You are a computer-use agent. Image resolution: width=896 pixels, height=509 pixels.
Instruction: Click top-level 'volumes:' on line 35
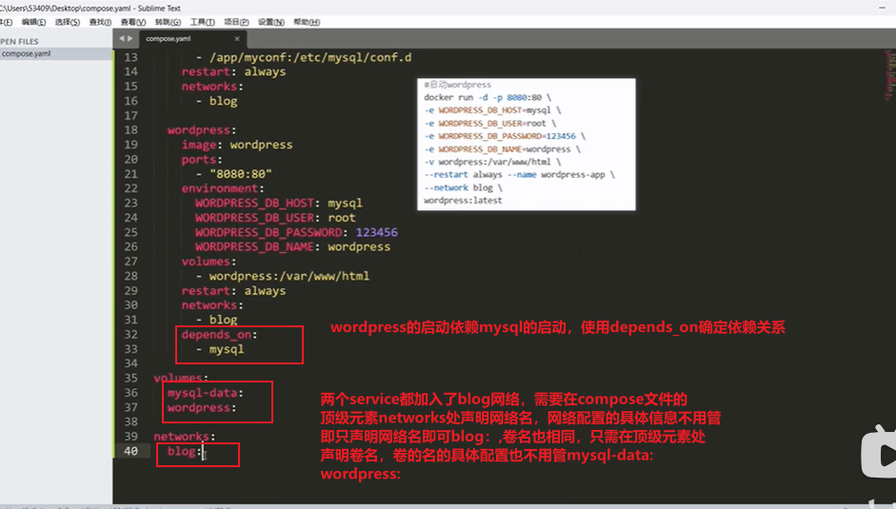click(181, 378)
